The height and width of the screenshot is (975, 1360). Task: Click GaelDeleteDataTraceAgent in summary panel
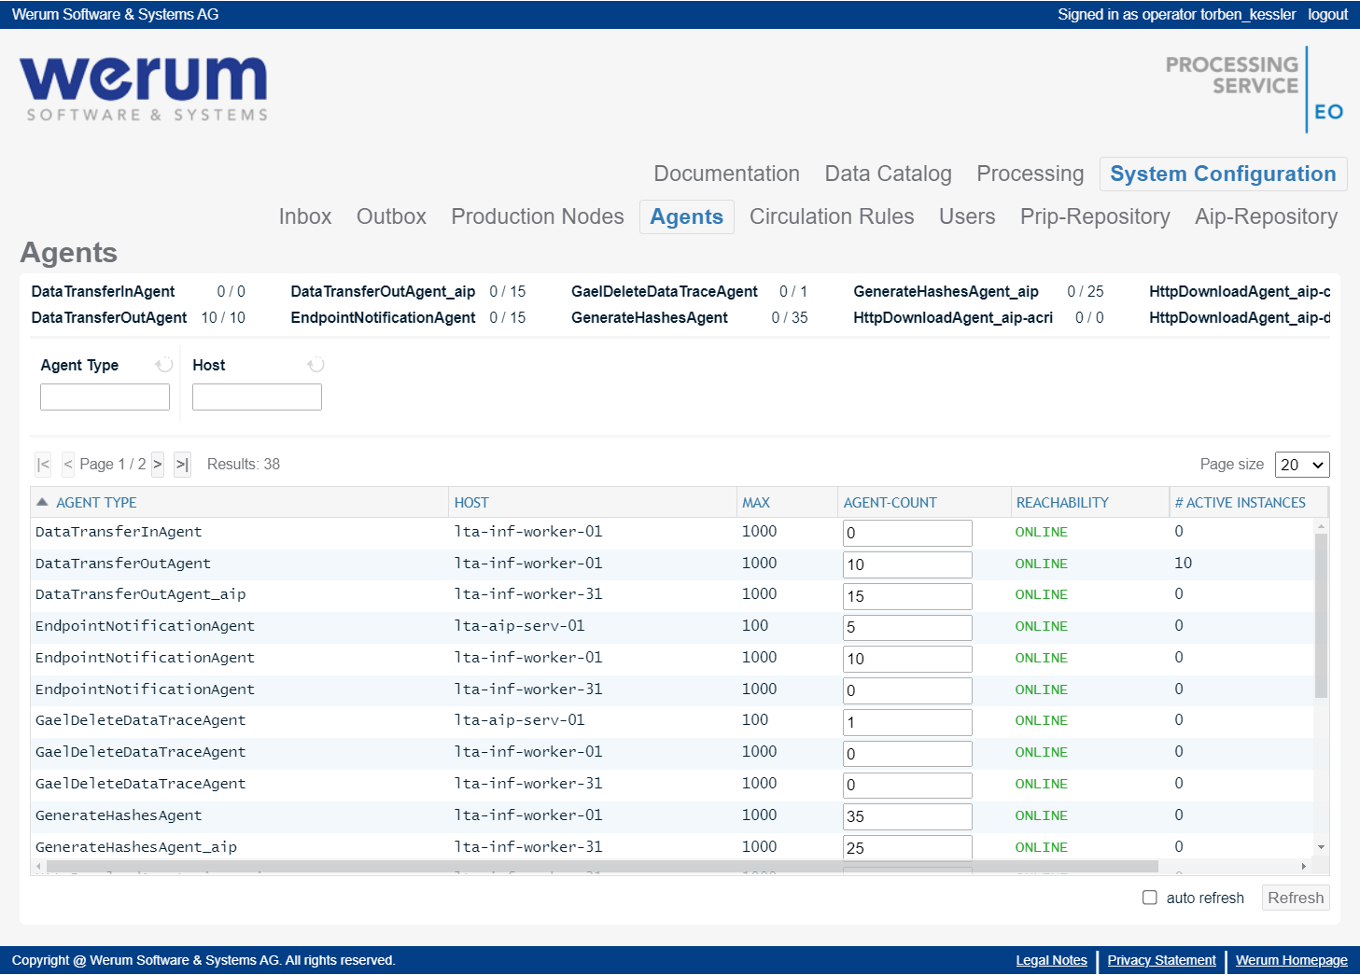tap(665, 291)
